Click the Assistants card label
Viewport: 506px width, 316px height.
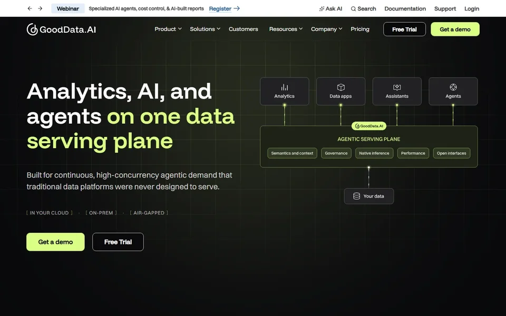point(397,96)
